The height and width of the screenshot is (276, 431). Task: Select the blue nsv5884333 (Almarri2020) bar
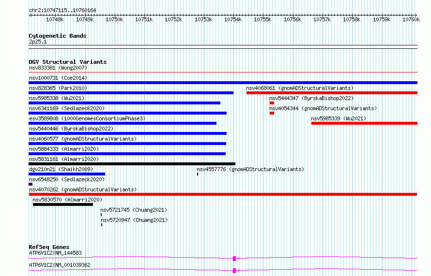pos(127,154)
